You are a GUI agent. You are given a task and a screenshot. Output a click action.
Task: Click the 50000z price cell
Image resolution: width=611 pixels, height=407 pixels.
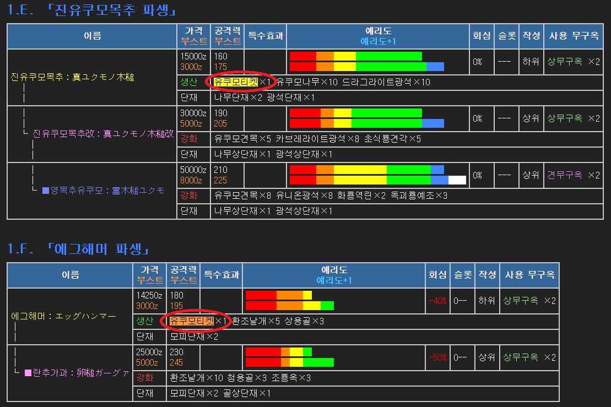coord(193,170)
